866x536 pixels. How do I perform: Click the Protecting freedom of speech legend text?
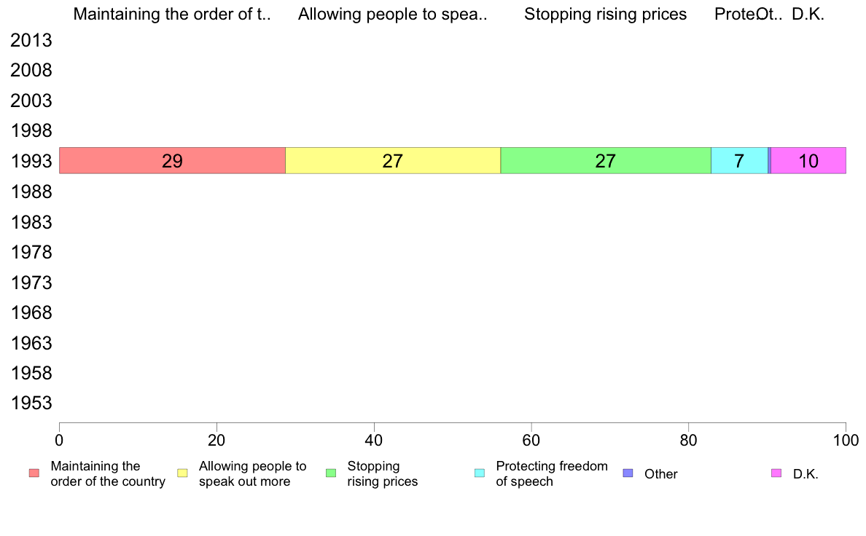552,473
